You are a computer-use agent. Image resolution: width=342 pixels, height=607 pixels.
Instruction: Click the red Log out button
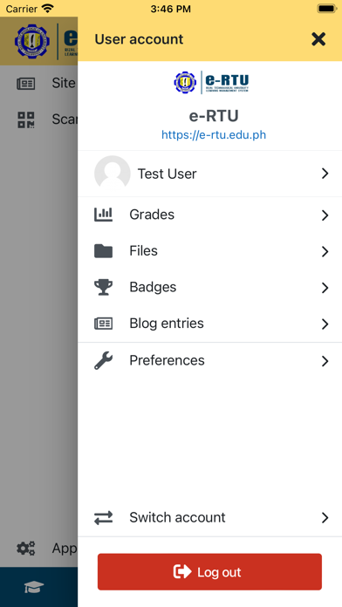209,572
